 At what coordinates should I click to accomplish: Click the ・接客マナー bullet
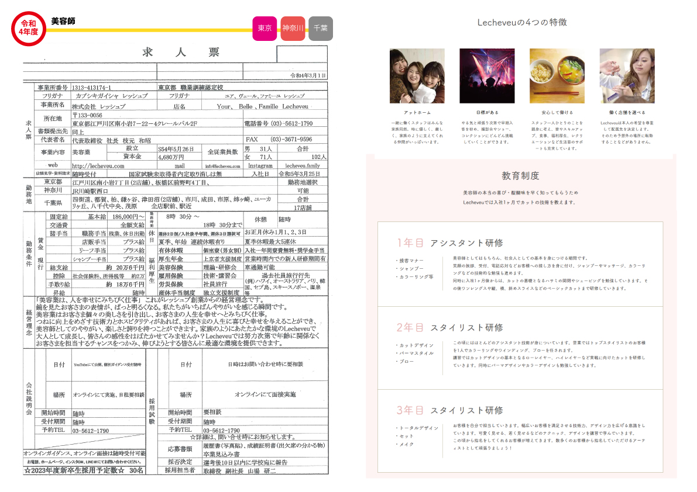click(x=410, y=261)
